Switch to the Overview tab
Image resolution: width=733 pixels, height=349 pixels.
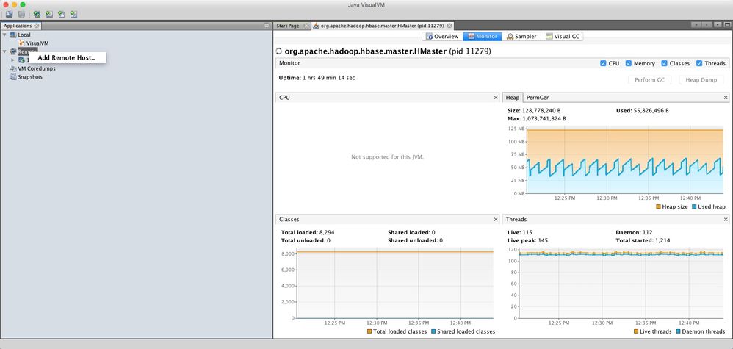click(x=442, y=37)
